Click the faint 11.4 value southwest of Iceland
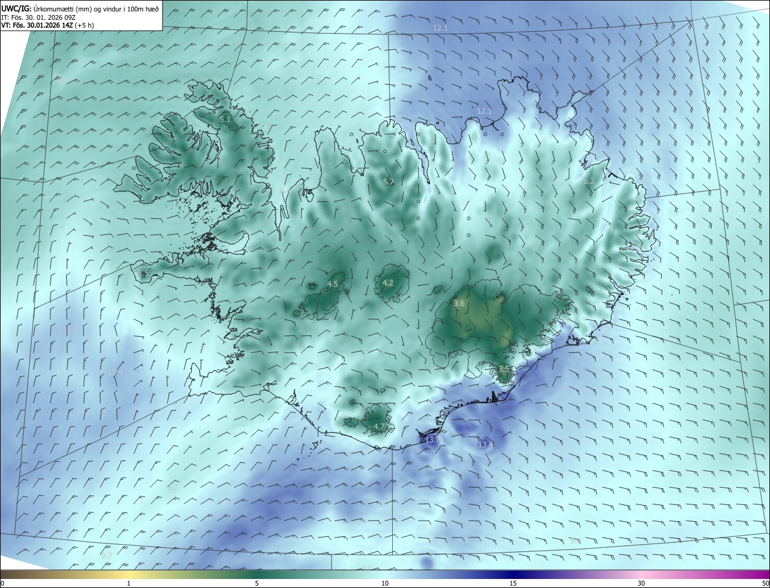770x588 pixels. [x=115, y=373]
